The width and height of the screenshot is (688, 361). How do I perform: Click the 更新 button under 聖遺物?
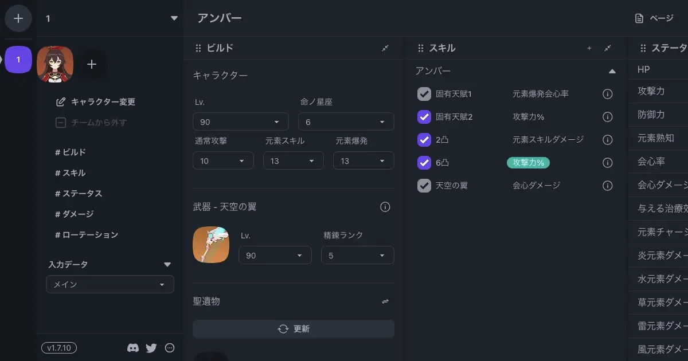click(293, 328)
